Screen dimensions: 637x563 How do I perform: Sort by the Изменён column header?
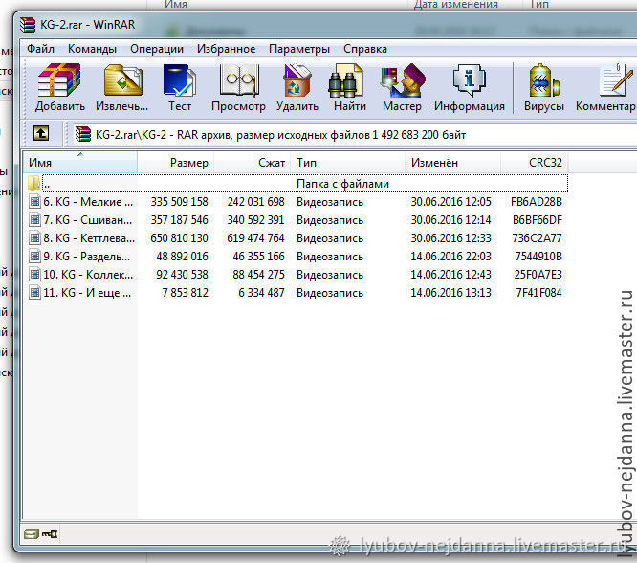coord(453,163)
